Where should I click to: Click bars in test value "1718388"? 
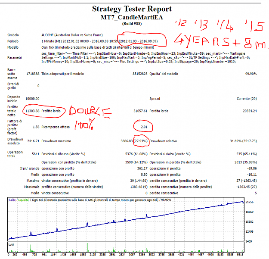pos(33,74)
